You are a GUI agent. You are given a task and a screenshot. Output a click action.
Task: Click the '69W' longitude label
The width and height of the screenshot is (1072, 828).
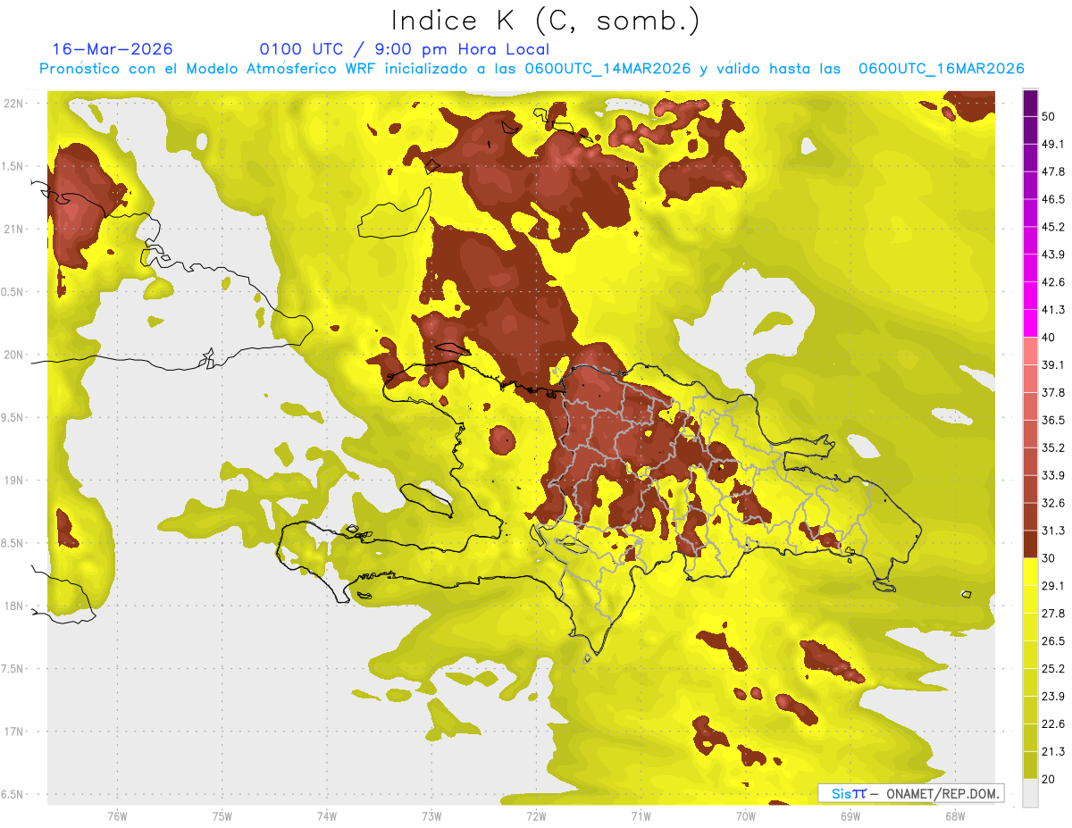[x=850, y=816]
